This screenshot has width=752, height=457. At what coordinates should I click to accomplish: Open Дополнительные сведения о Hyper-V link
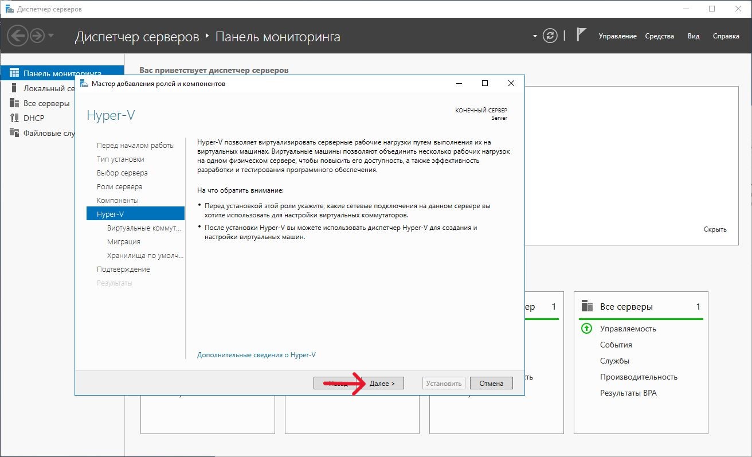pyautogui.click(x=256, y=355)
